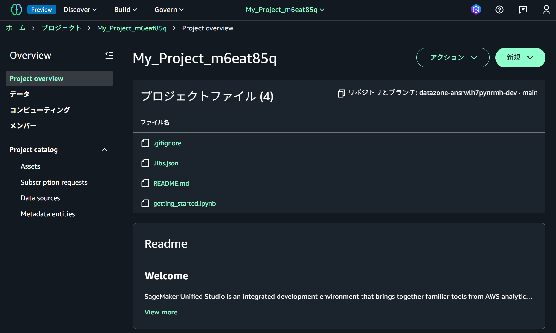556x333 pixels.
Task: Open the Discover dropdown menu
Action: (80, 10)
